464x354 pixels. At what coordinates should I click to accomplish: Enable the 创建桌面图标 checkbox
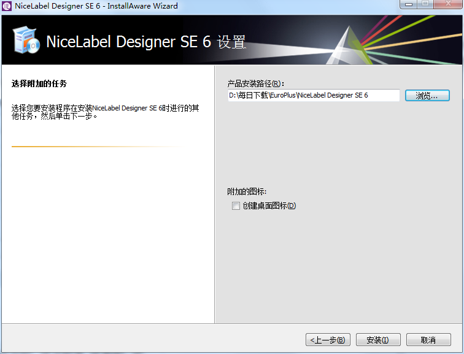[x=236, y=206]
